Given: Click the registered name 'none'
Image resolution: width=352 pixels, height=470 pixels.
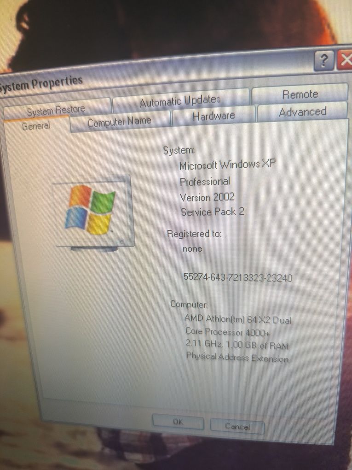Looking at the screenshot, I should pyautogui.click(x=192, y=248).
